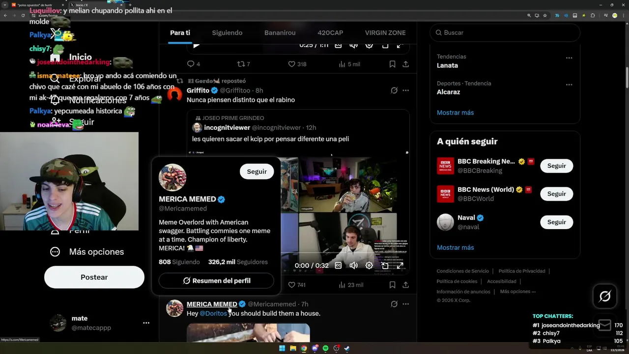Image resolution: width=629 pixels, height=354 pixels.
Task: Open the Bananirou list tab
Action: pyautogui.click(x=280, y=32)
